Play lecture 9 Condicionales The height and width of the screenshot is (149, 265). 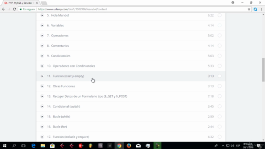[42, 56]
